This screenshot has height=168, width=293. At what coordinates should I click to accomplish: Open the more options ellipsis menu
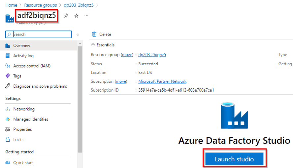coord(86,16)
